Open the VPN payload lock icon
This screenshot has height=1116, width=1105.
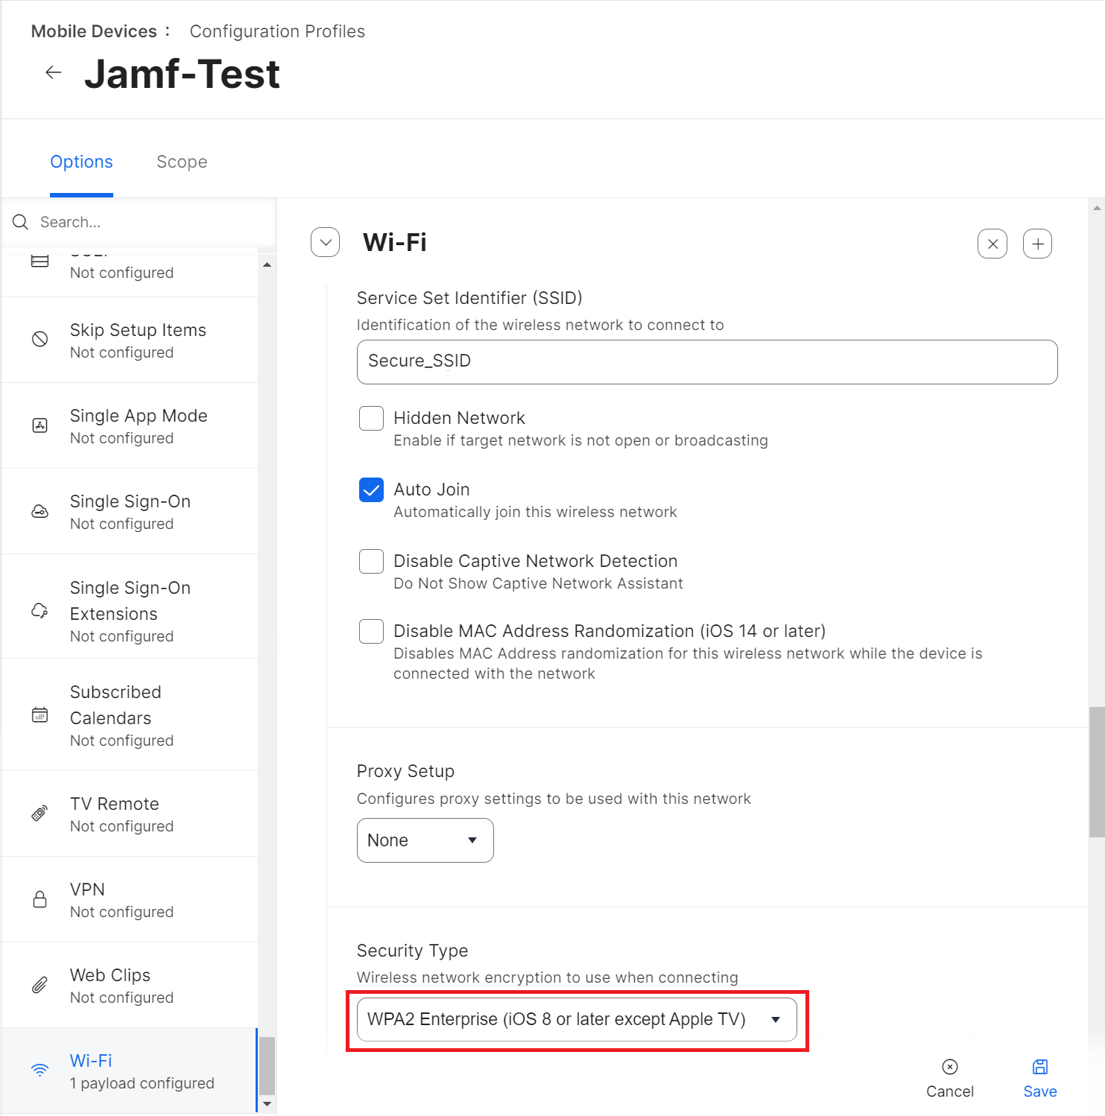(40, 899)
